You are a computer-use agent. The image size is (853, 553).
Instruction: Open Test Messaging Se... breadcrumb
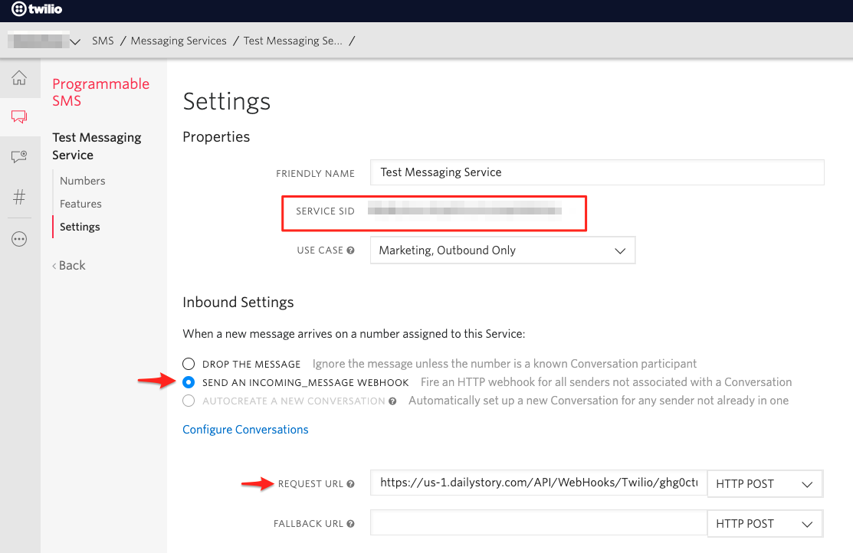coord(293,41)
